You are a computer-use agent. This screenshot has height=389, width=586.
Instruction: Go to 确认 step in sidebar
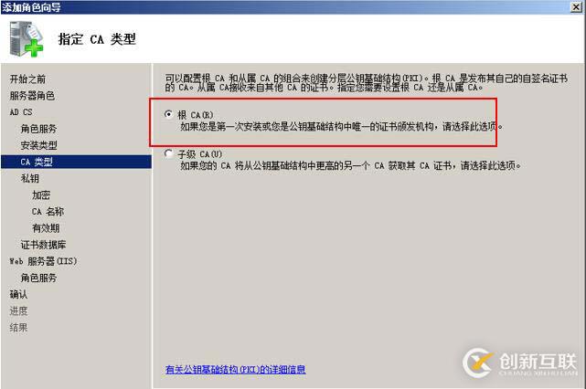18,295
